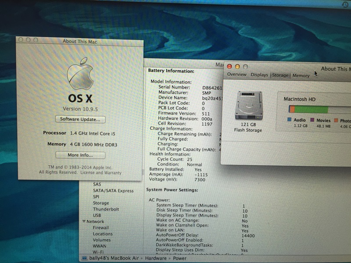Click the Audio blue legend square
This screenshot has width=351, height=263.
coord(289,120)
